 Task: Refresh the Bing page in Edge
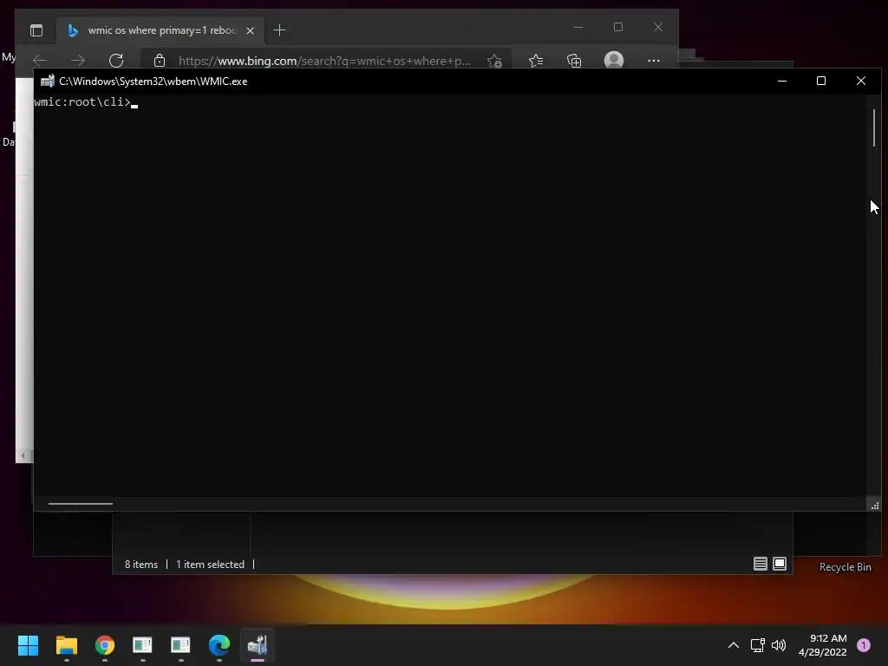(116, 60)
